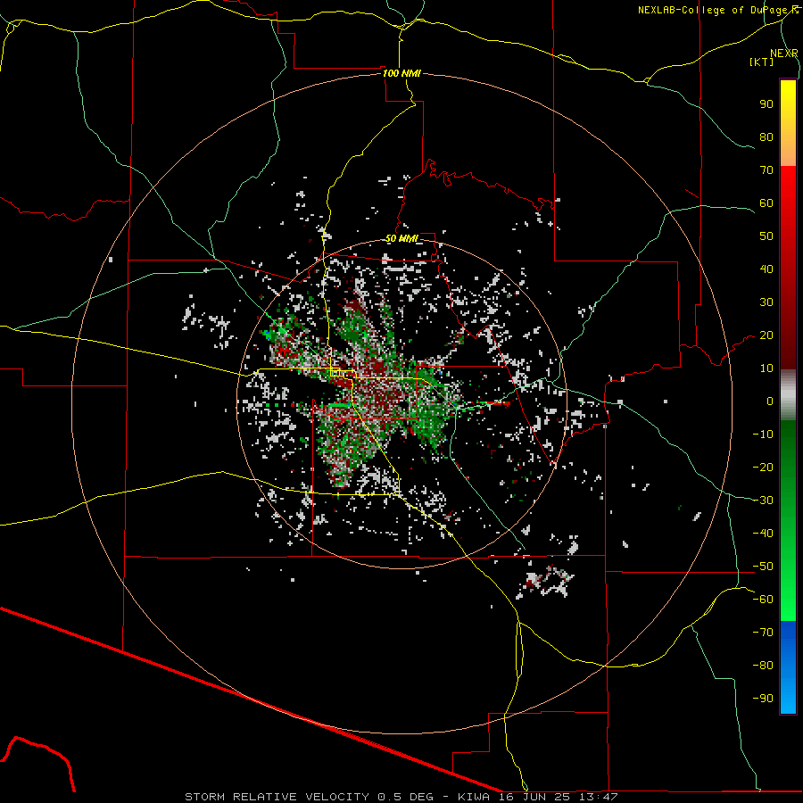Click the 20 value on the velocity scale

pos(766,335)
